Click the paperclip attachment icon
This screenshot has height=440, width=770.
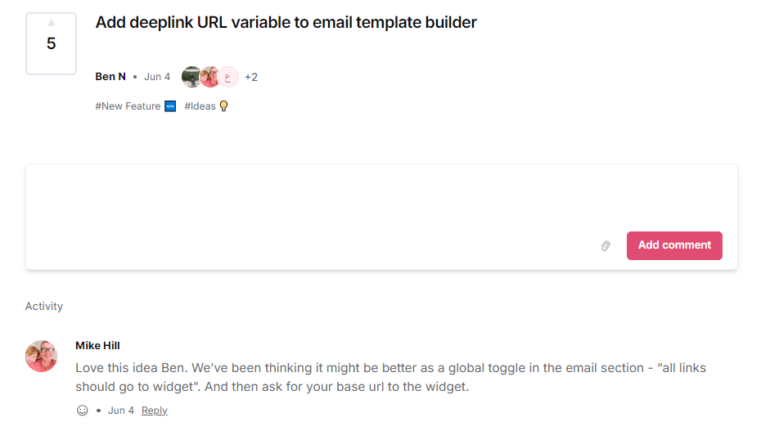[606, 246]
